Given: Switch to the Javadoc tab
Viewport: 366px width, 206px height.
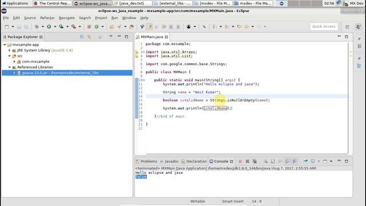Looking at the screenshot, I should click(169, 161).
